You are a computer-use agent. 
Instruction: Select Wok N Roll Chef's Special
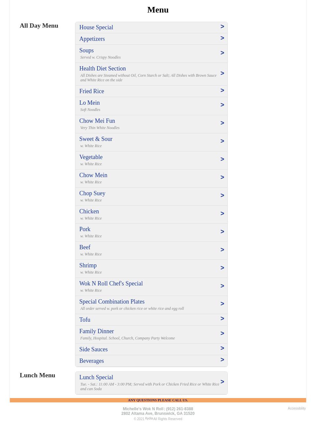111,283
